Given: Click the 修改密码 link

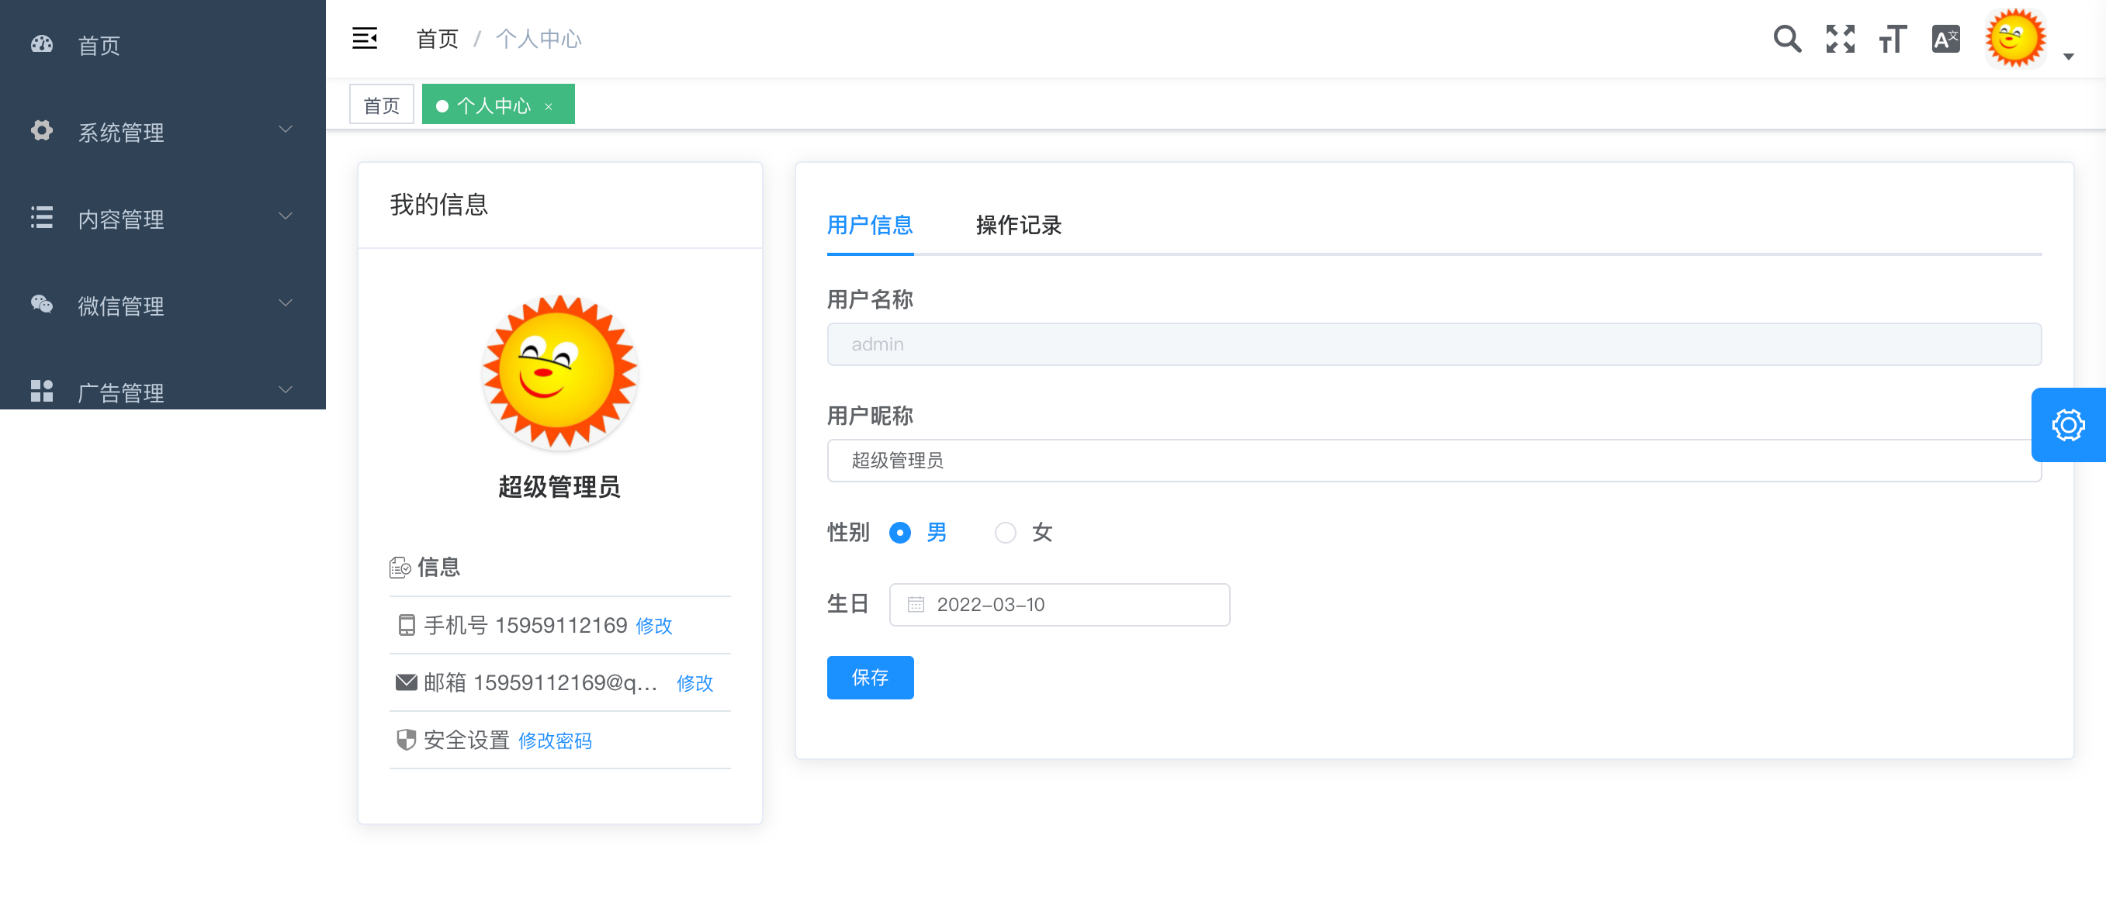Looking at the screenshot, I should [x=554, y=741].
